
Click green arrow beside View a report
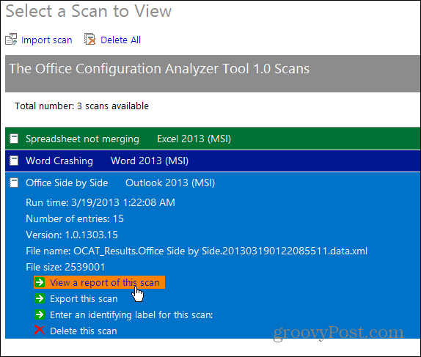40,282
